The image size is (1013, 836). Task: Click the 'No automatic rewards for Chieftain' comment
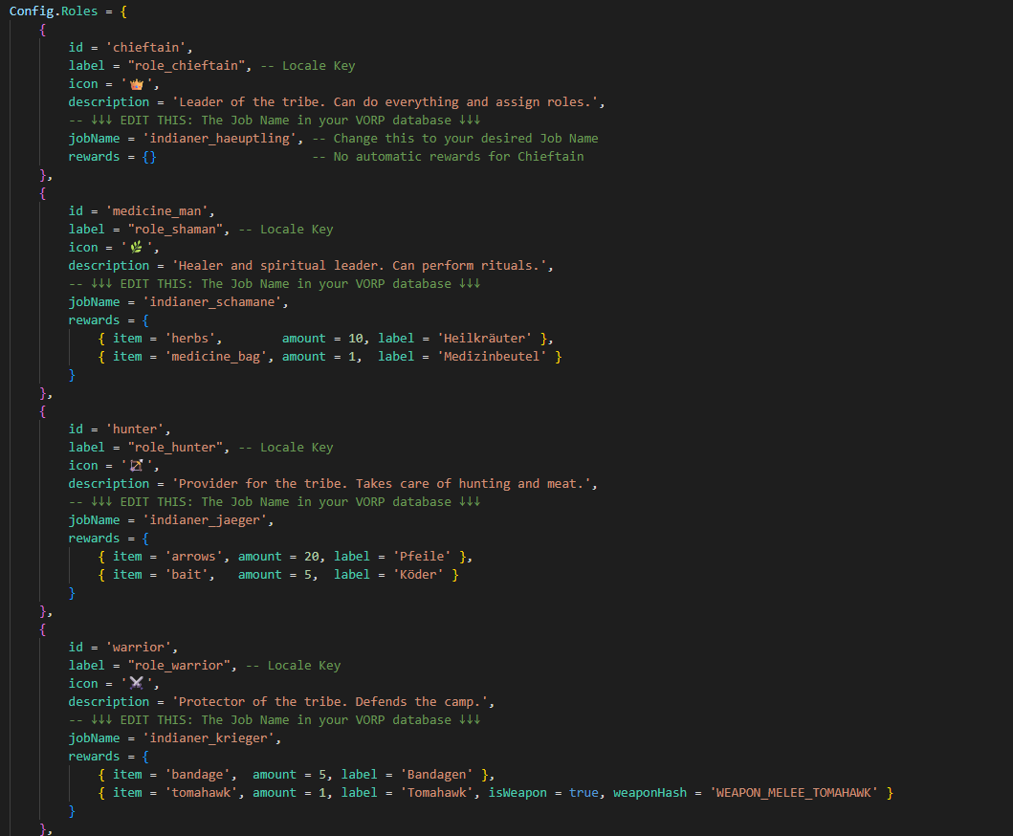click(448, 157)
